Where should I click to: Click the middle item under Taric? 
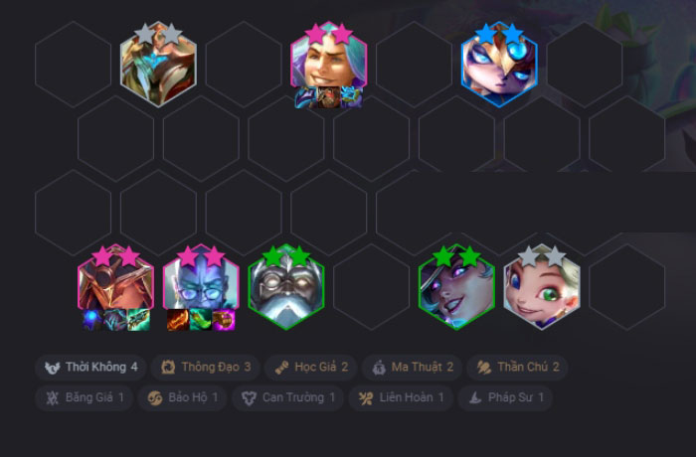tap(329, 97)
